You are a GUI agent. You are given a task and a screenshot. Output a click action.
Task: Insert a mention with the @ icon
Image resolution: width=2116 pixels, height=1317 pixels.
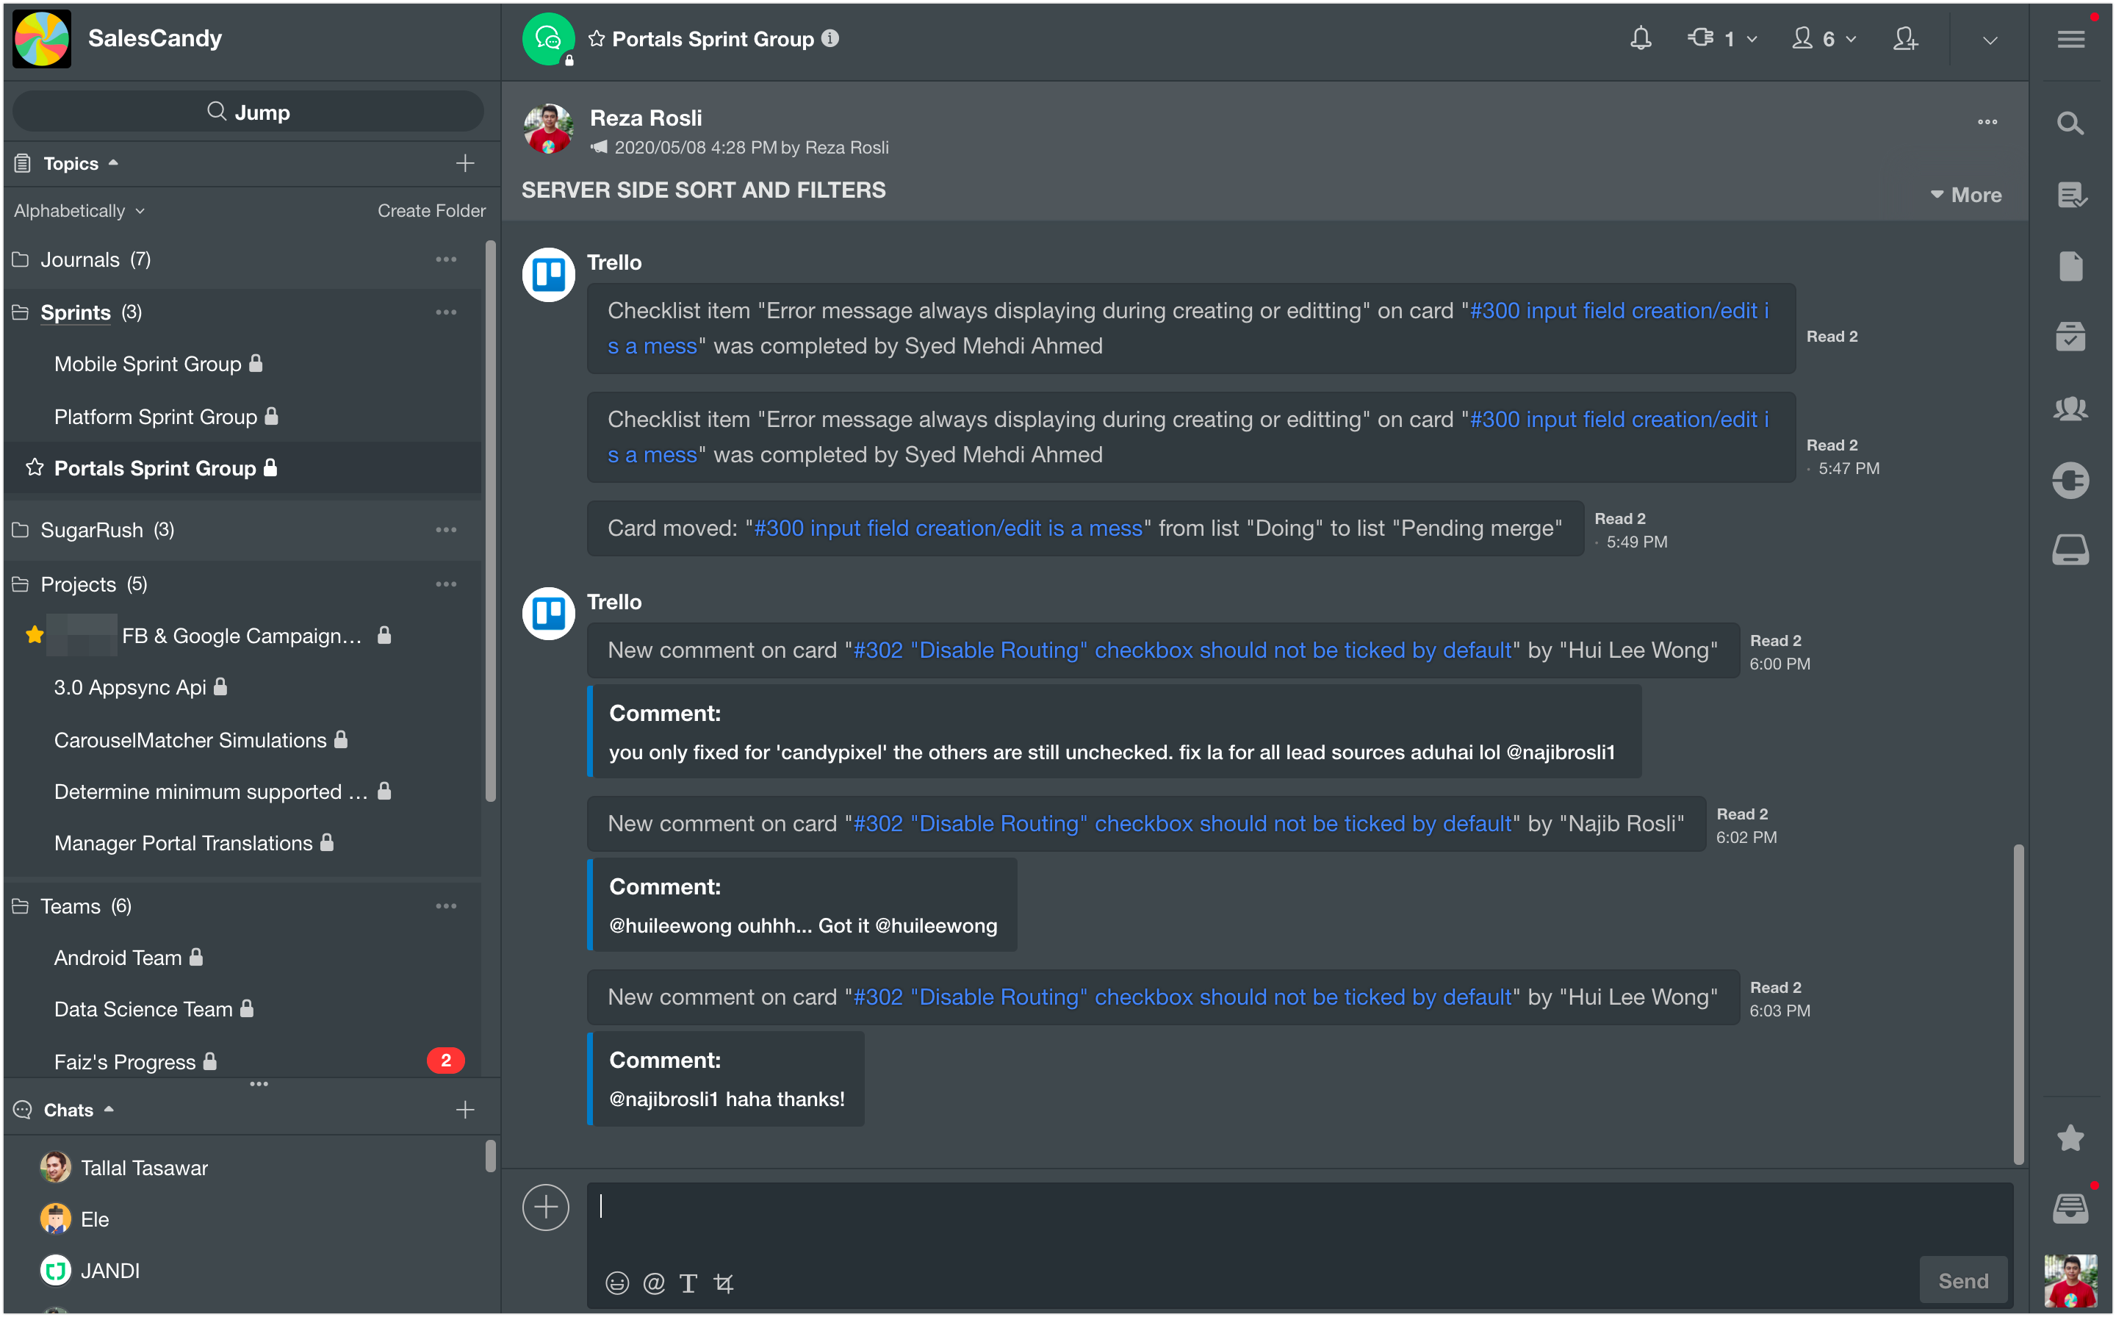653,1282
